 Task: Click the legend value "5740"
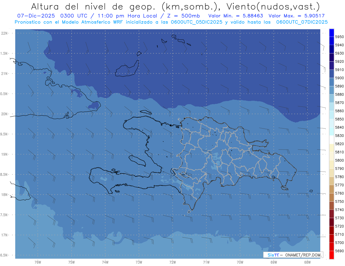coord(340,210)
